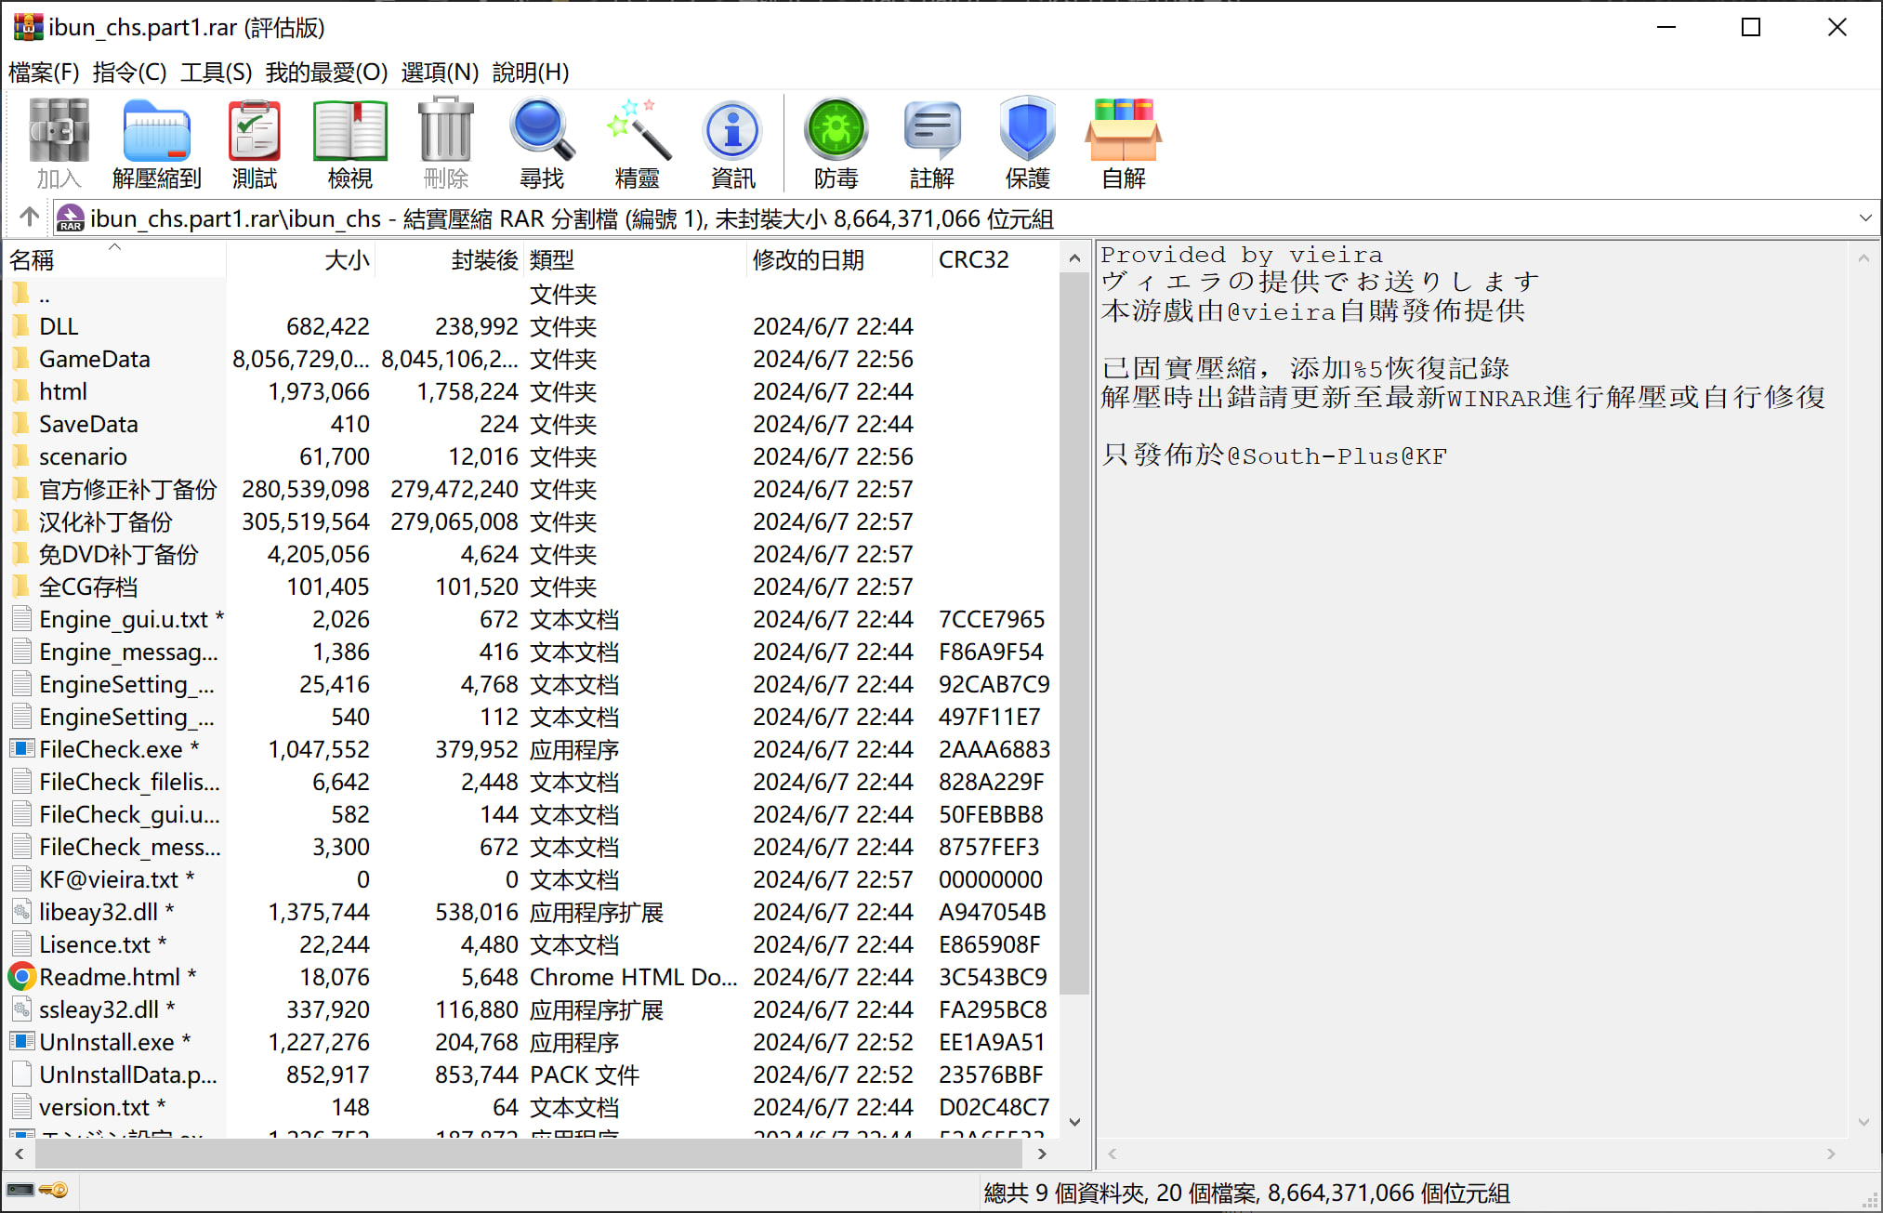Image resolution: width=1883 pixels, height=1213 pixels.
Task: Sort files by the 大小 size column
Action: (x=346, y=259)
